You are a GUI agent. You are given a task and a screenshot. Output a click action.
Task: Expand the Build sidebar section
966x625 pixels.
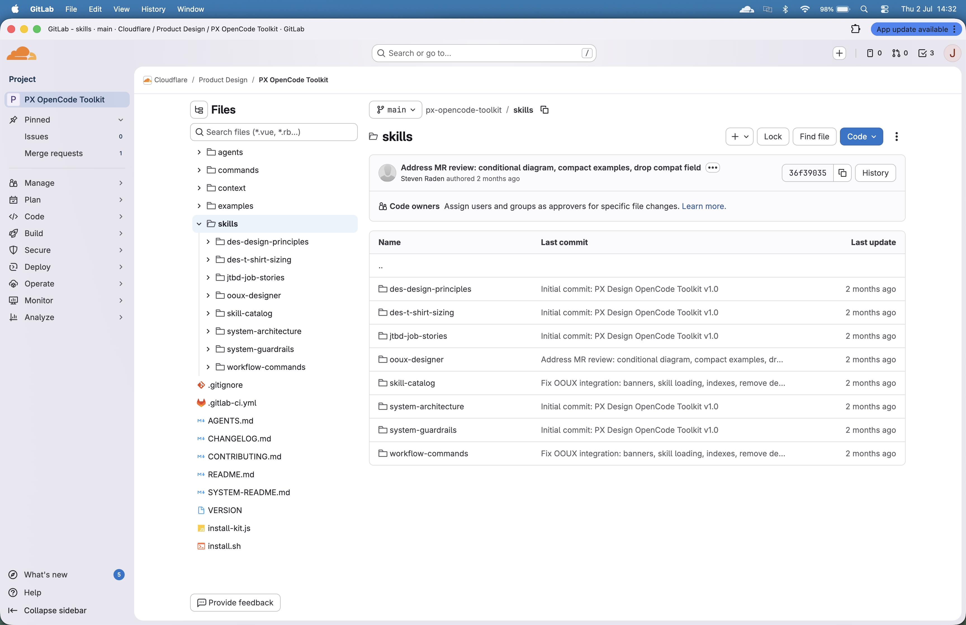67,233
